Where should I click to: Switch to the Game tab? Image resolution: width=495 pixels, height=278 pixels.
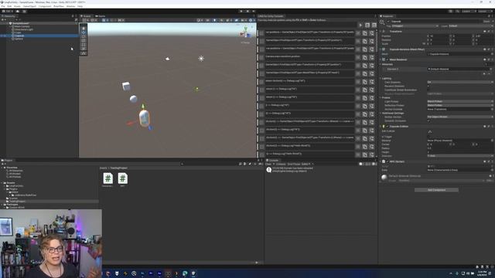pyautogui.click(x=101, y=16)
